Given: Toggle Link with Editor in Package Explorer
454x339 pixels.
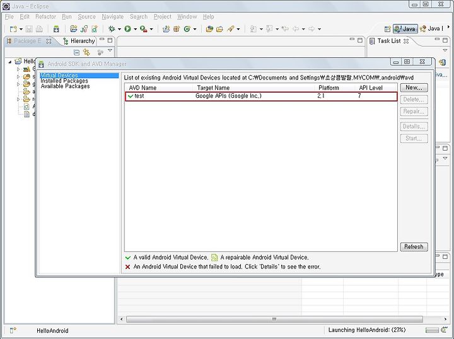Looking at the screenshot, I should coord(86,52).
